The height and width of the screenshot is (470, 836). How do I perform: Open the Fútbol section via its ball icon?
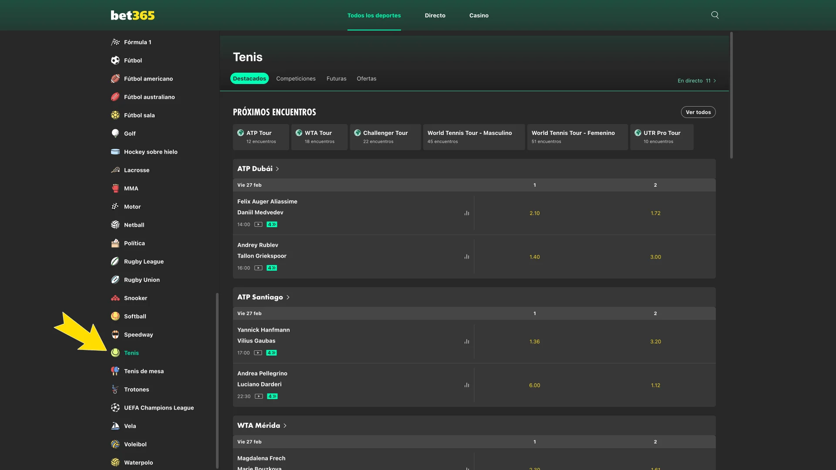tap(115, 60)
